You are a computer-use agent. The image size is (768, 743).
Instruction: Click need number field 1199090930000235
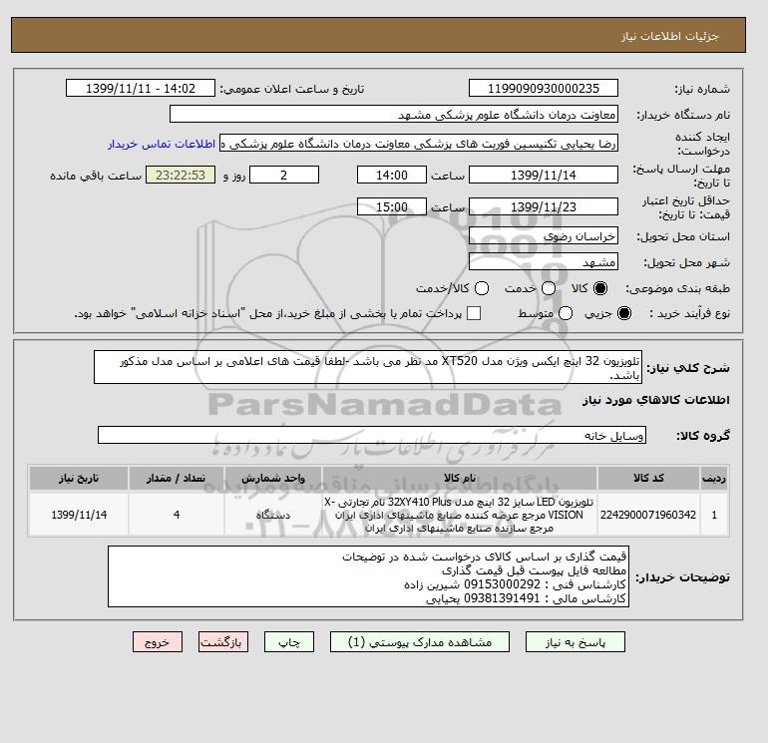tap(544, 88)
